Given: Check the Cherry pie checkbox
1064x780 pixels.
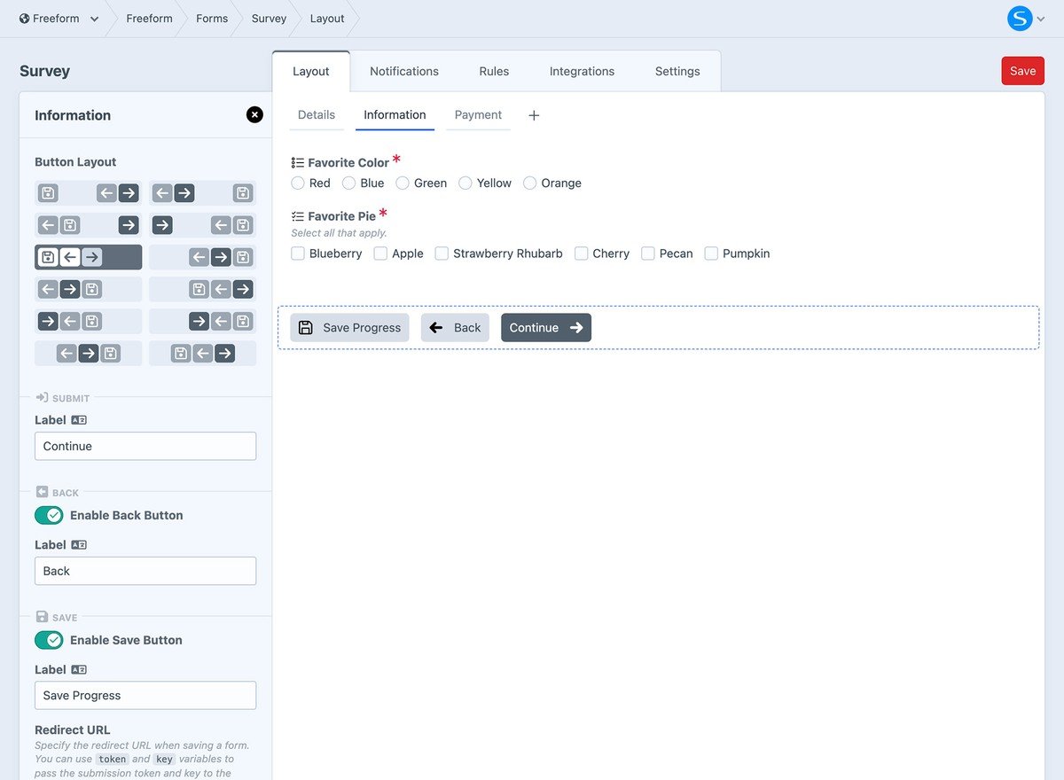Looking at the screenshot, I should 582,253.
